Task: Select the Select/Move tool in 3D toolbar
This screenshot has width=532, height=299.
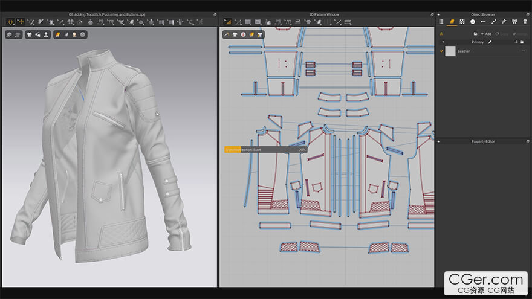Action: click(x=21, y=22)
